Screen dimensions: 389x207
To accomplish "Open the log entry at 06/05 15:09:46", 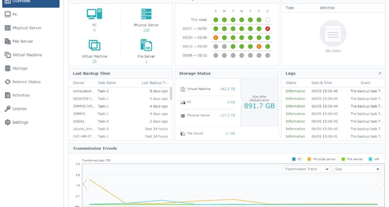I will 333,91.
